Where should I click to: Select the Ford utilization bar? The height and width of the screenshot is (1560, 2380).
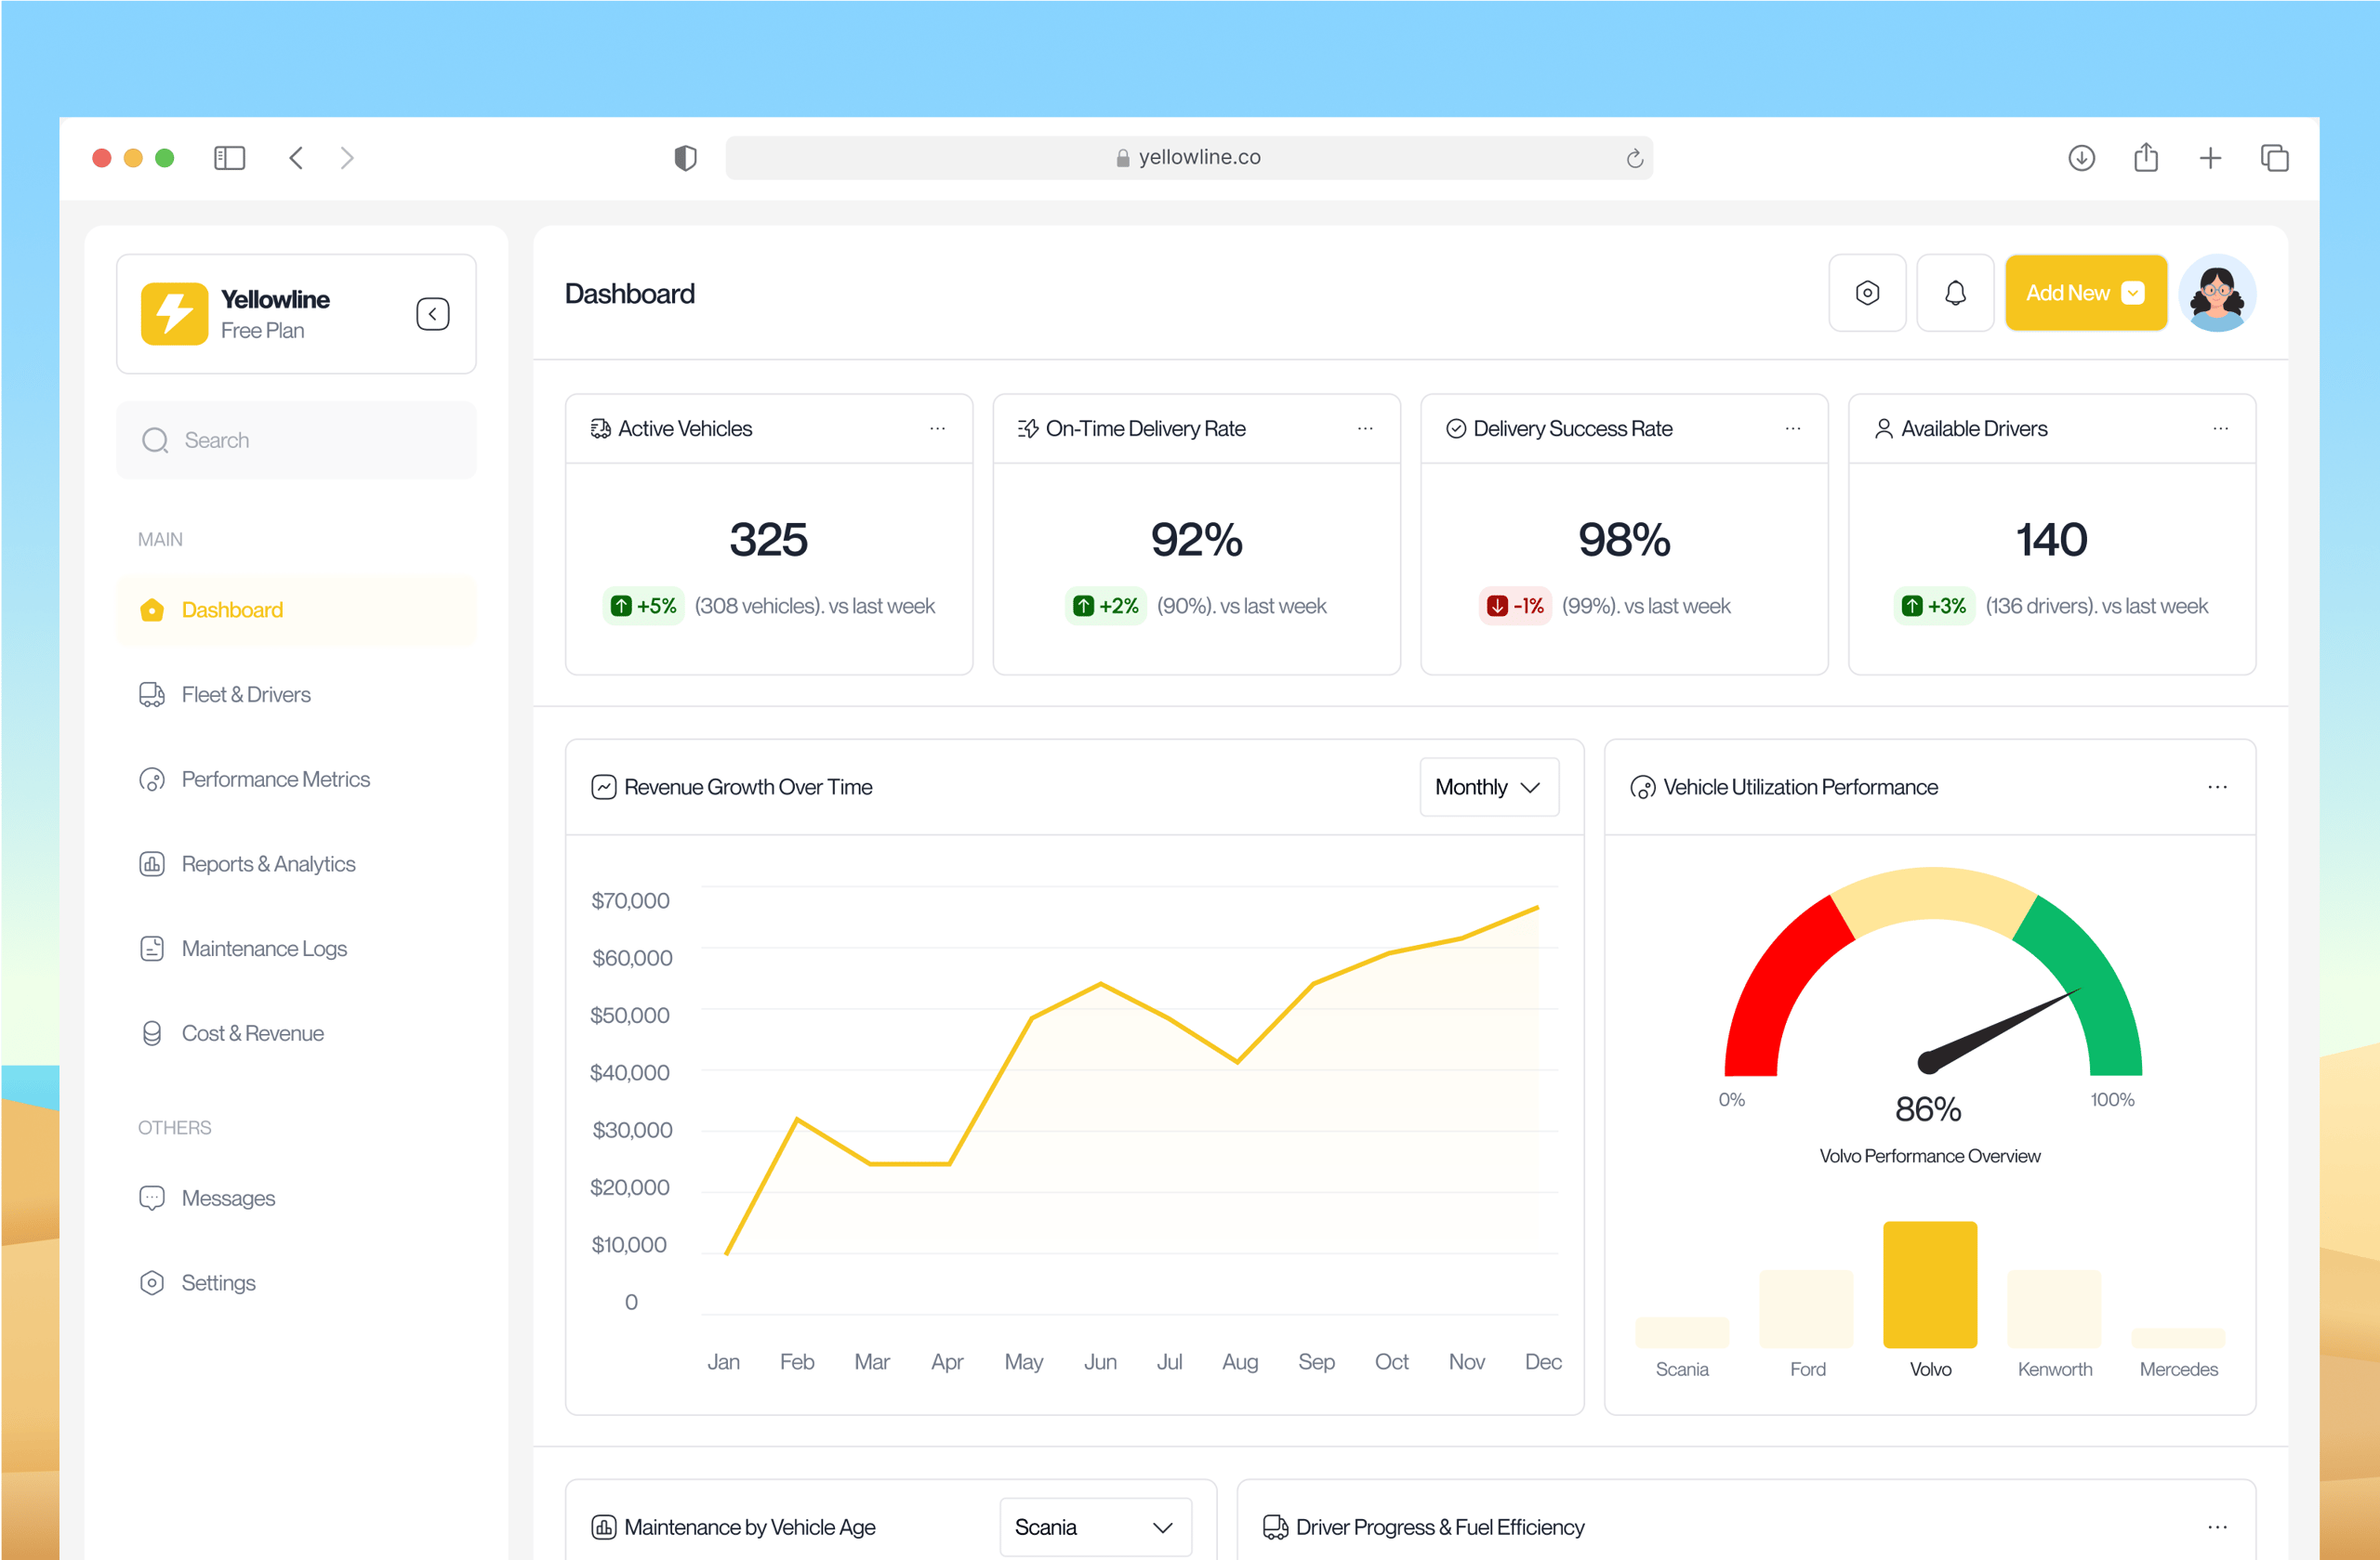pyautogui.click(x=1806, y=1309)
